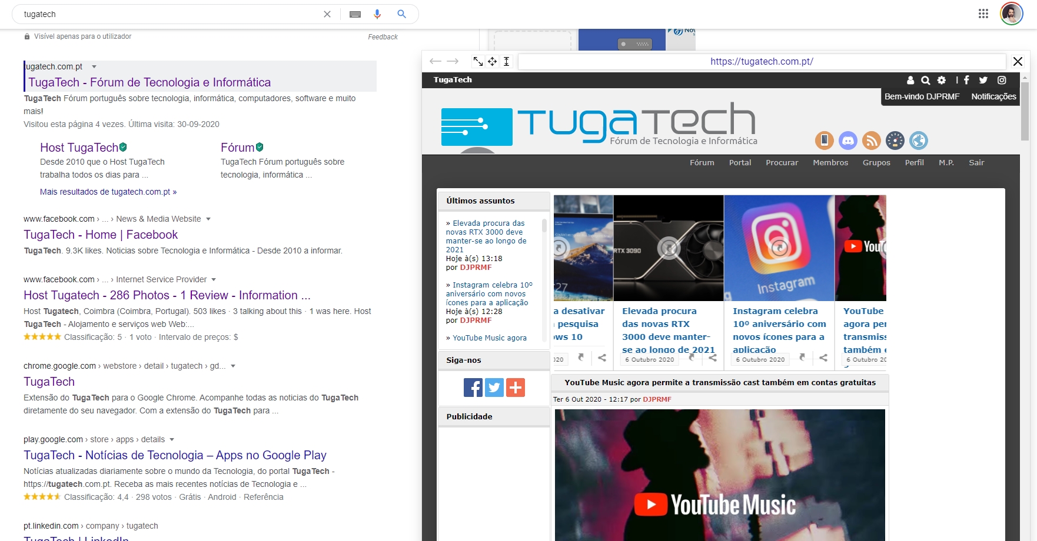Image resolution: width=1037 pixels, height=541 pixels.
Task: Click the orange RSS feed round icon
Action: tap(872, 140)
